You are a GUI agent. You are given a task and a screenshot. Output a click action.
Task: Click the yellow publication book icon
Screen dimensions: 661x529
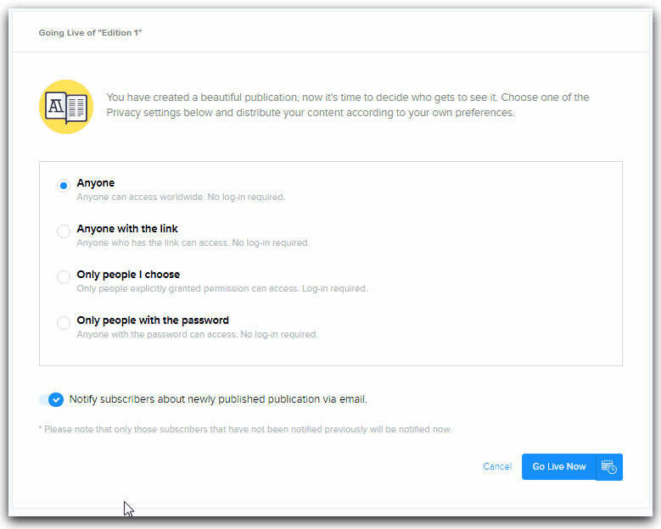pyautogui.click(x=66, y=107)
